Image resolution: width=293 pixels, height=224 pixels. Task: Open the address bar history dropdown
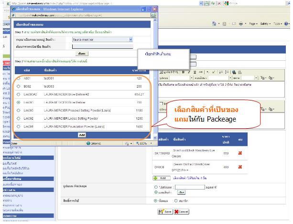[x=201, y=3]
